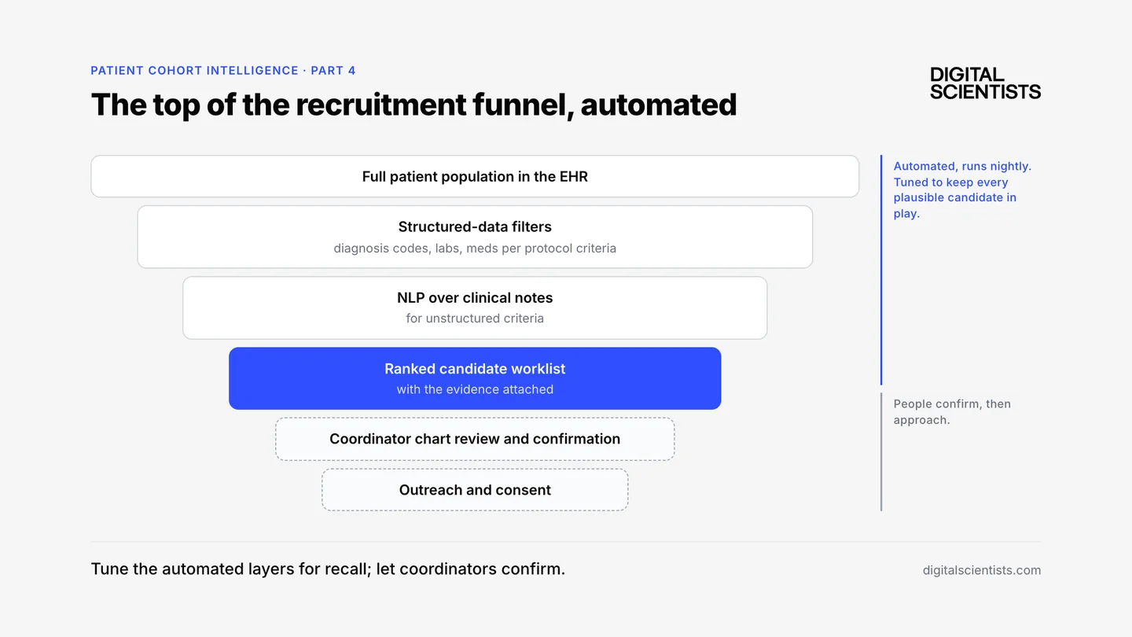Screen dimensions: 1132x637
Task: Click the 'NLP over clinical notes' heading
Action: [x=475, y=297]
